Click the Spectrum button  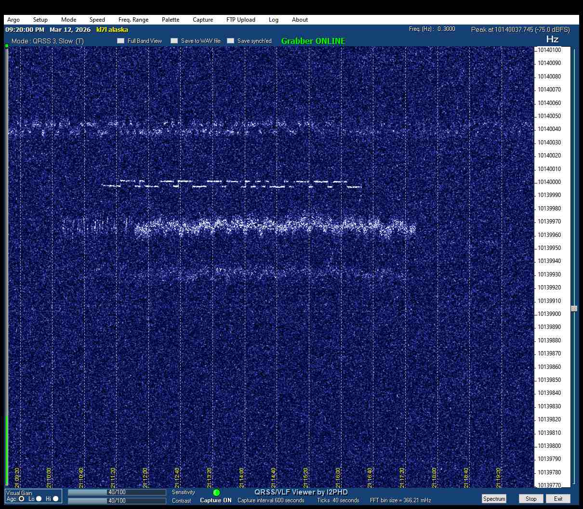(x=494, y=499)
